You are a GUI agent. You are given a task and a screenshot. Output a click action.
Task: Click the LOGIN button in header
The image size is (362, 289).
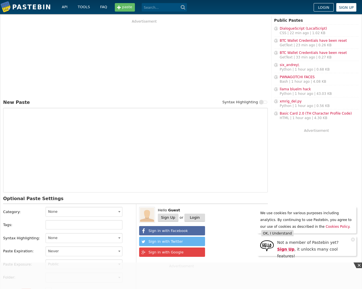(324, 7)
